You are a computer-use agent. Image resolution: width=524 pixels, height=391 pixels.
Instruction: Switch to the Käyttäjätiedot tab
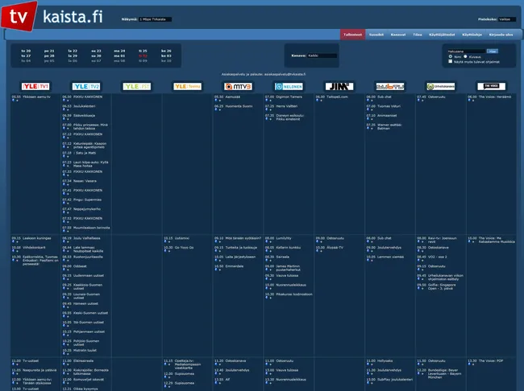pyautogui.click(x=442, y=35)
